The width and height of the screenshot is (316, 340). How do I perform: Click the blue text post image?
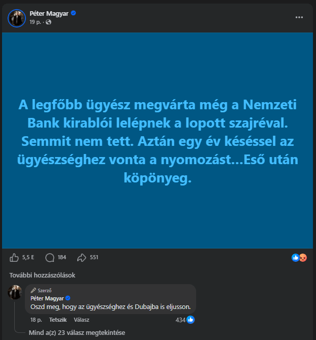(x=157, y=141)
